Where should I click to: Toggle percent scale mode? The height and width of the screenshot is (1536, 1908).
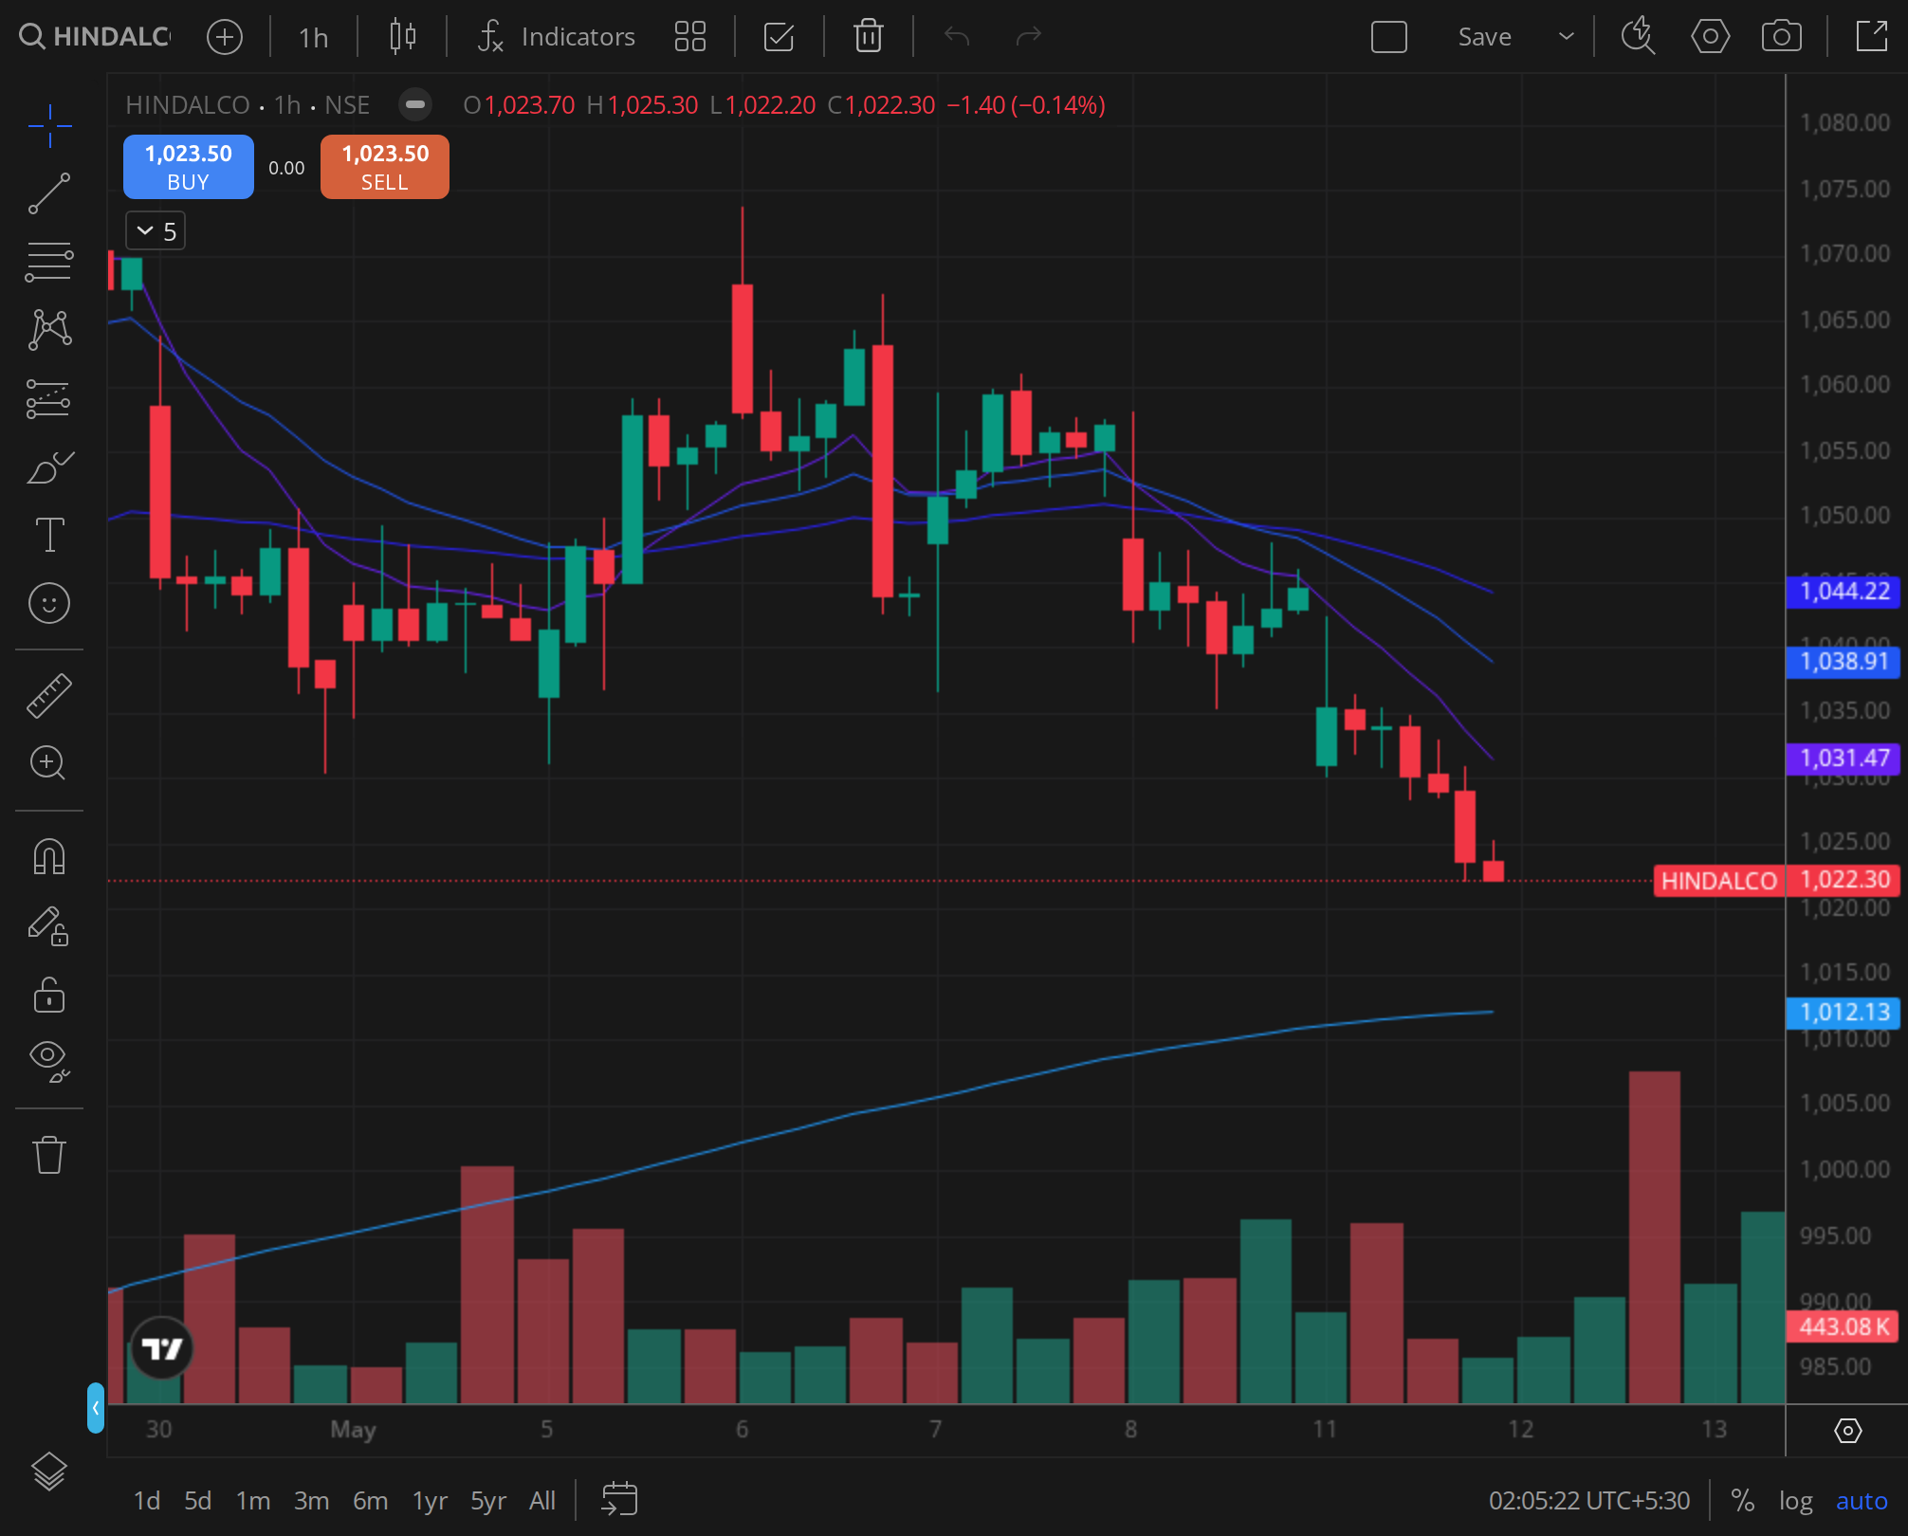[1742, 1500]
